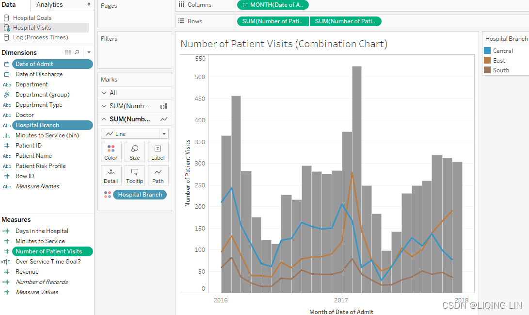Click the Date of Admit calendar icon
The image size is (529, 315).
(7, 64)
